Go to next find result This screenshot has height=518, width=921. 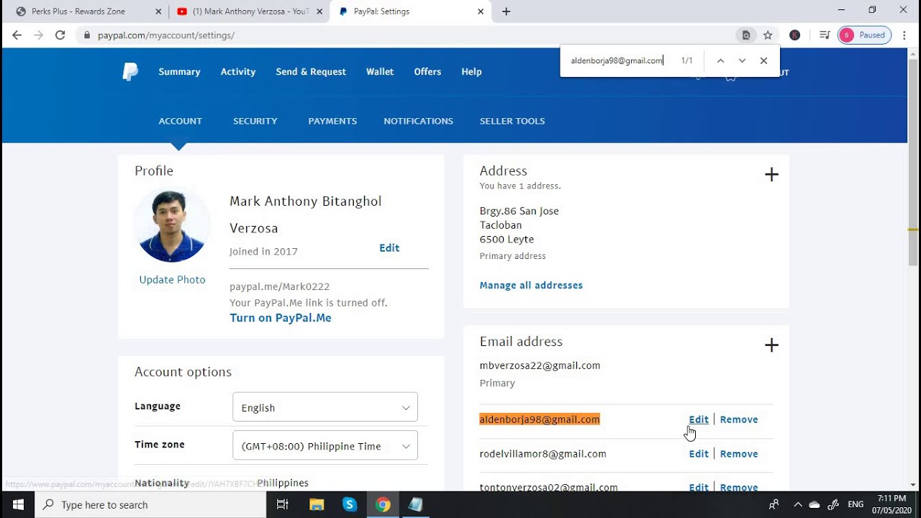(x=742, y=60)
